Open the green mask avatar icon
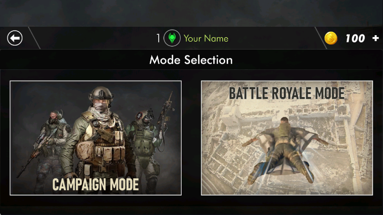Screen dimensions: 383x215 click(172, 38)
